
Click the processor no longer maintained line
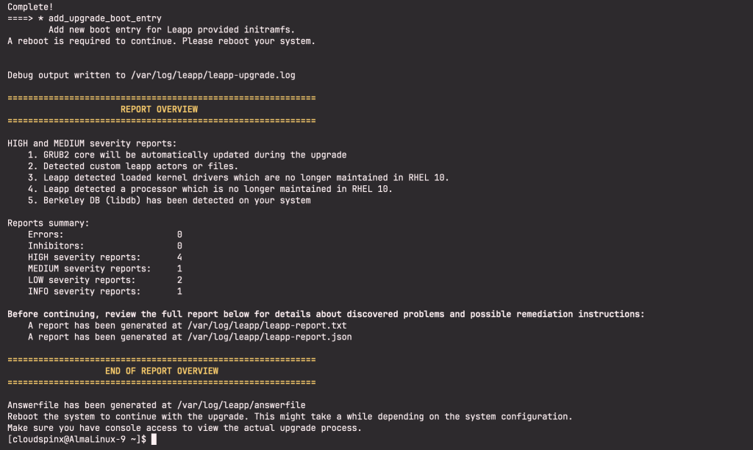[x=210, y=189]
